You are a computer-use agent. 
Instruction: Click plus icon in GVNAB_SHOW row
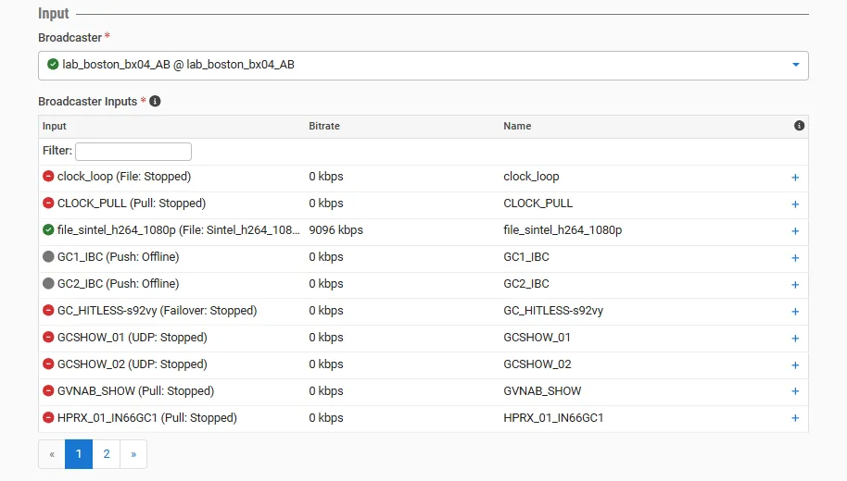(x=795, y=391)
